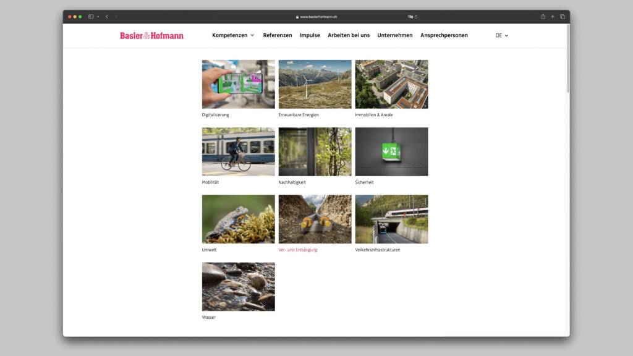Select Impulse from the navigation bar
The height and width of the screenshot is (356, 633).
(x=310, y=35)
